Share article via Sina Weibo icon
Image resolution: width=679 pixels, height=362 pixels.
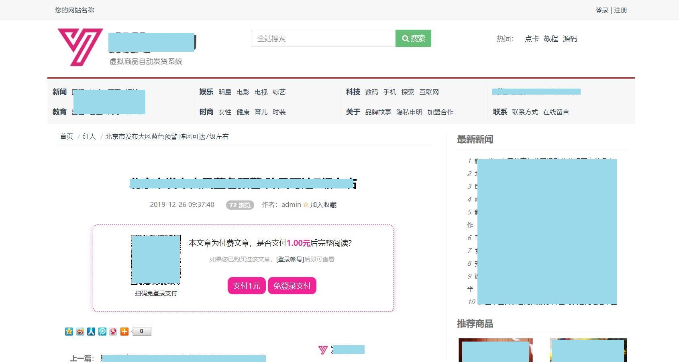(80, 332)
